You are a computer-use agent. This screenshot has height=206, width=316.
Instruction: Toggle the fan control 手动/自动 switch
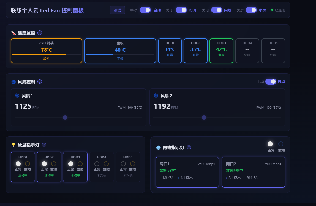(x=271, y=82)
